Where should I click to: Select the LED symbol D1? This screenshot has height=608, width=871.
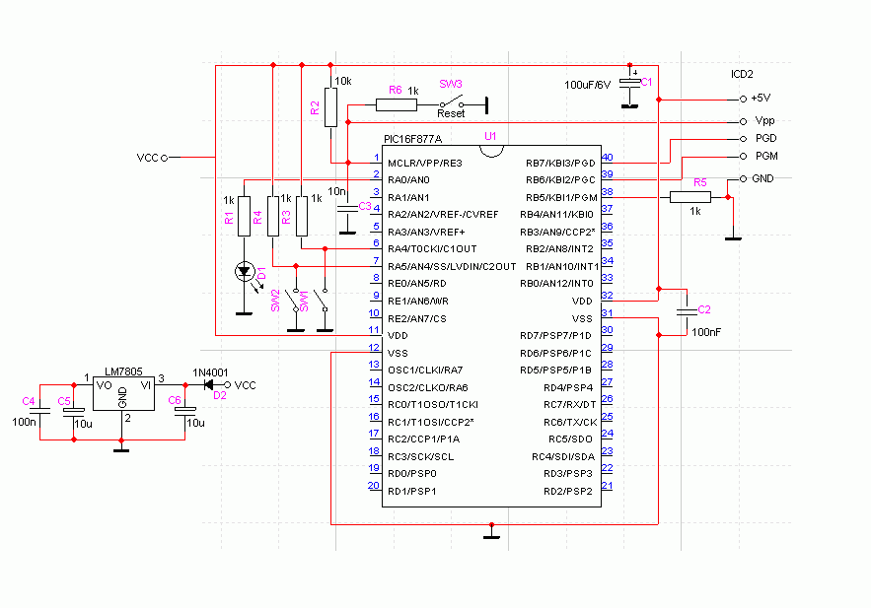(245, 271)
